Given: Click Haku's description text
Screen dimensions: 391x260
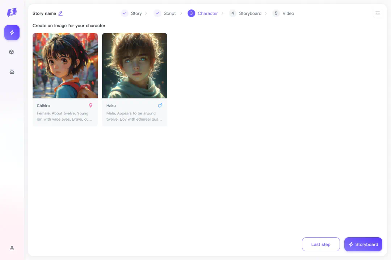Looking at the screenshot, I should [134, 116].
